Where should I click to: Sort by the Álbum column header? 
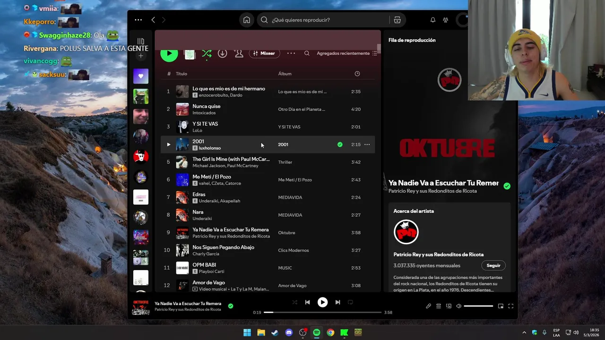pyautogui.click(x=285, y=74)
